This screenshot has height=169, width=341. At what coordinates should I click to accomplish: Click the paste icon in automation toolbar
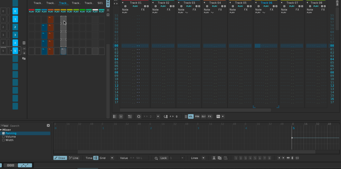point(225,158)
